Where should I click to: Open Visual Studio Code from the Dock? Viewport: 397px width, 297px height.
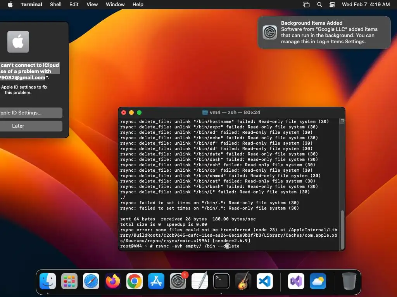pos(265,281)
